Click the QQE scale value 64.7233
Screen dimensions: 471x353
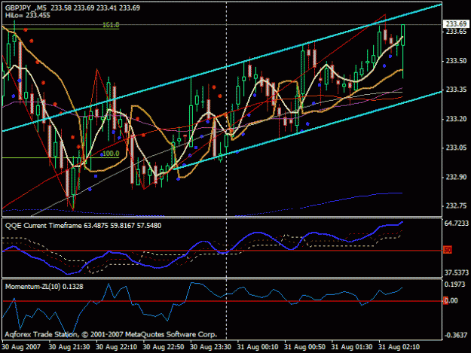pos(456,224)
